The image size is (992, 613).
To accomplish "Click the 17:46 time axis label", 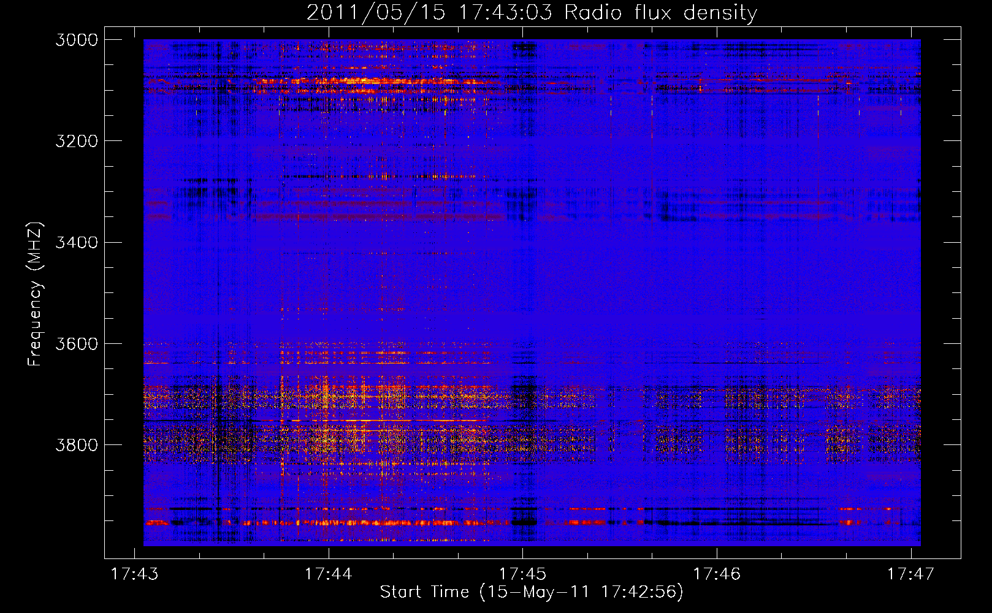I will tap(717, 574).
